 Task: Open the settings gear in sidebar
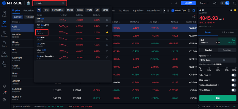(4, 100)
